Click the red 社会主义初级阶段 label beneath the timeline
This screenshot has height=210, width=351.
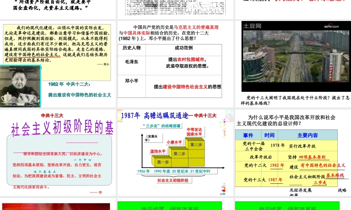click(173, 180)
